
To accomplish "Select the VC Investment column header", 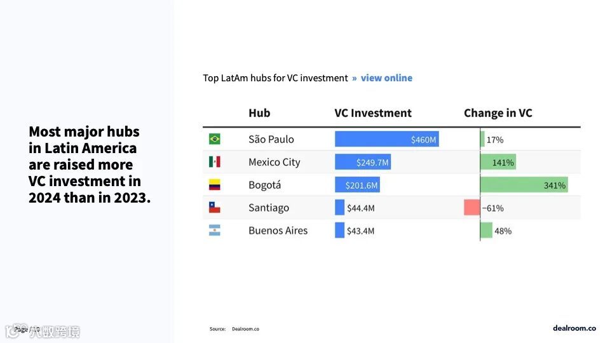I will click(x=373, y=113).
